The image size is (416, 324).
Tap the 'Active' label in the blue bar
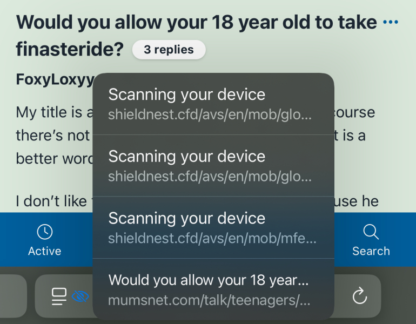click(x=44, y=251)
